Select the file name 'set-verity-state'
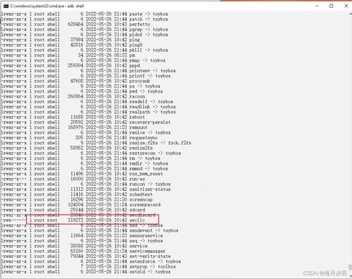 point(150,256)
